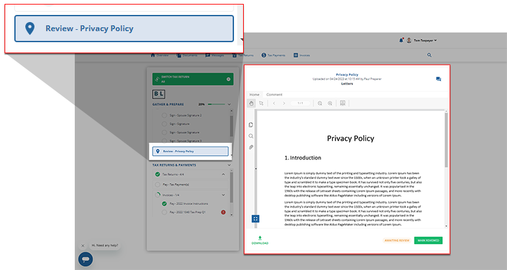Image resolution: width=507 pixels, height=270 pixels.
Task: Click the plus icon on Switch Tax Return
Action: (x=228, y=79)
